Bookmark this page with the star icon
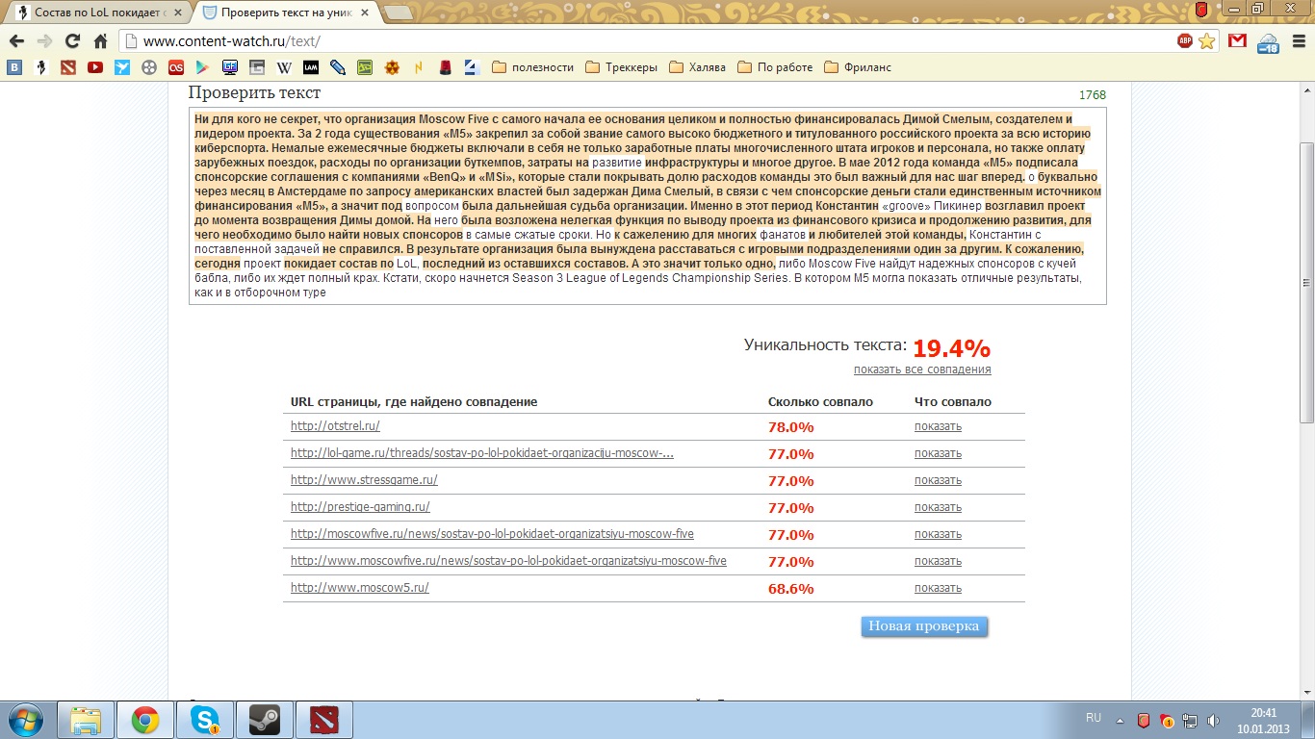This screenshot has height=739, width=1315. (1206, 41)
